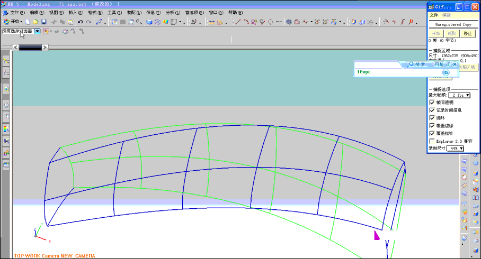Toggle the 帧间透明 checkbox
Image resolution: width=481 pixels, height=259 pixels.
(x=432, y=102)
